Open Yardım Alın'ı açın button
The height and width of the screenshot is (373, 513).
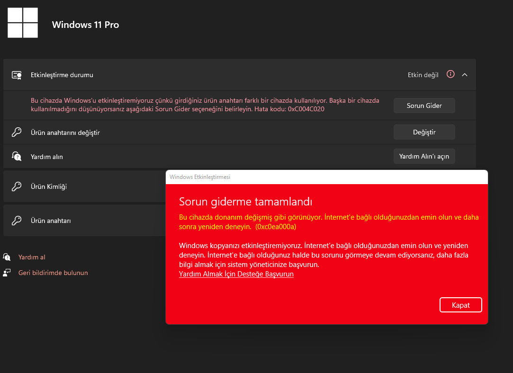[424, 156]
